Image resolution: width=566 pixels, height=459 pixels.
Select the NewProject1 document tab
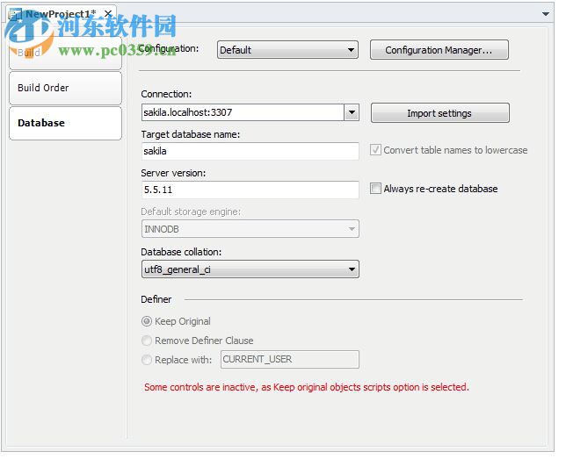(x=61, y=14)
